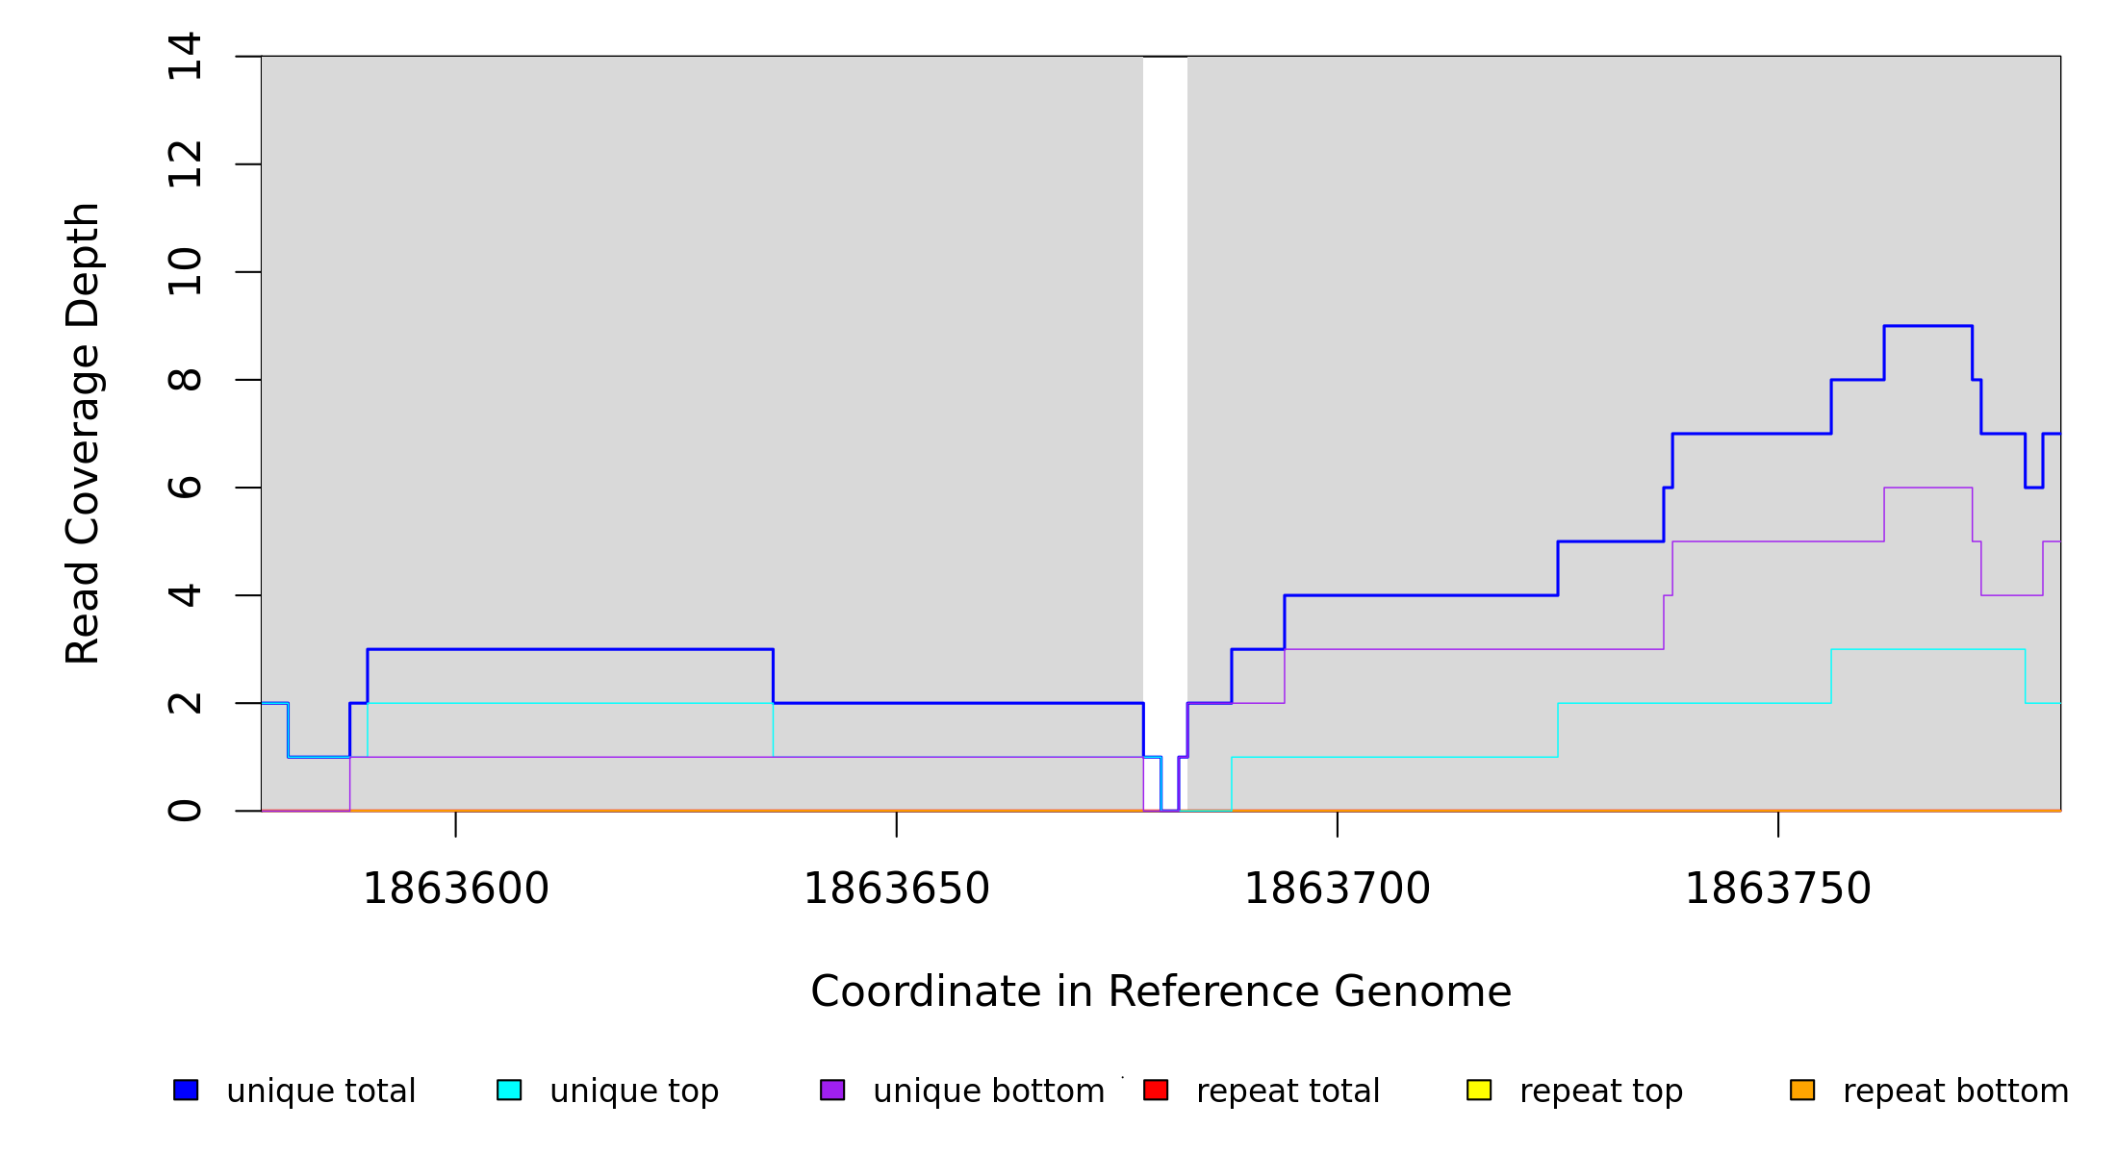Click the x-axis tick label 1863600
This screenshot has width=2117, height=1154.
click(x=455, y=889)
